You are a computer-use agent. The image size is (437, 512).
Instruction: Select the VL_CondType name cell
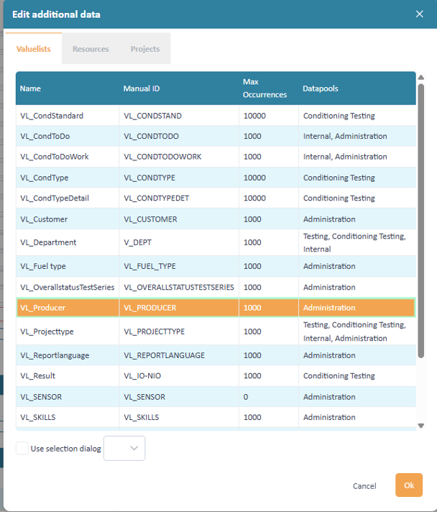[68, 178]
